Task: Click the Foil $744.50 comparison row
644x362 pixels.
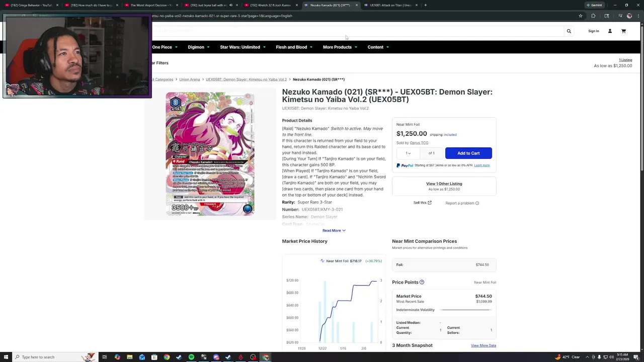Action: [444, 264]
